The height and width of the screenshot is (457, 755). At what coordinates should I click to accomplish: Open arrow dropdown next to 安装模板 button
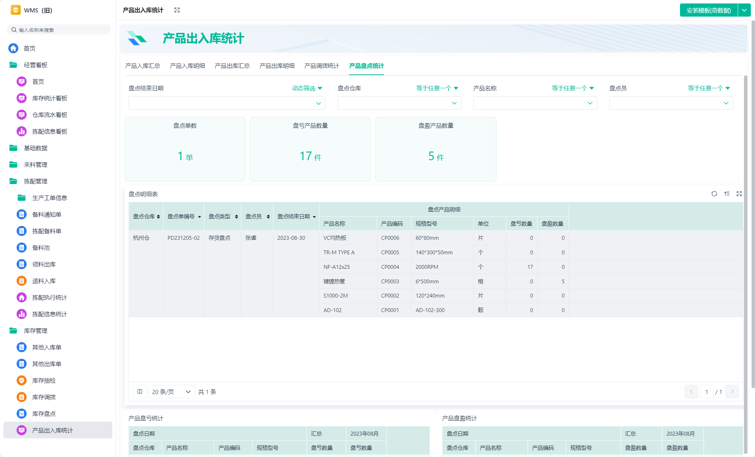[744, 10]
